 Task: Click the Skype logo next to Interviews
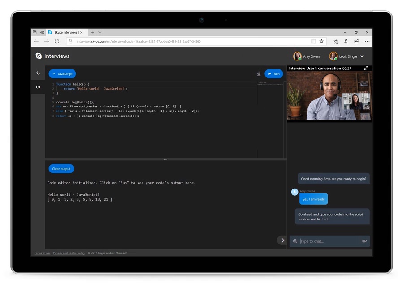click(x=39, y=56)
